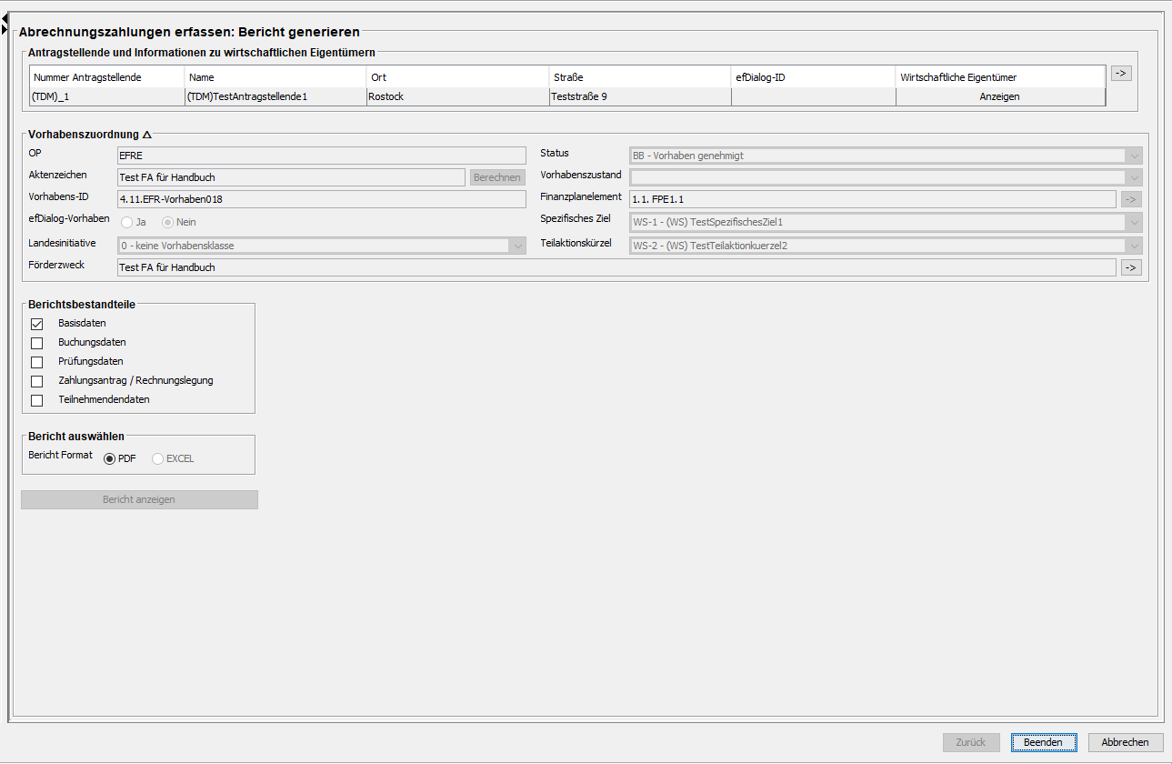The height and width of the screenshot is (764, 1172).
Task: Tick the Teilnehmendendaten checkbox
Action: (37, 400)
